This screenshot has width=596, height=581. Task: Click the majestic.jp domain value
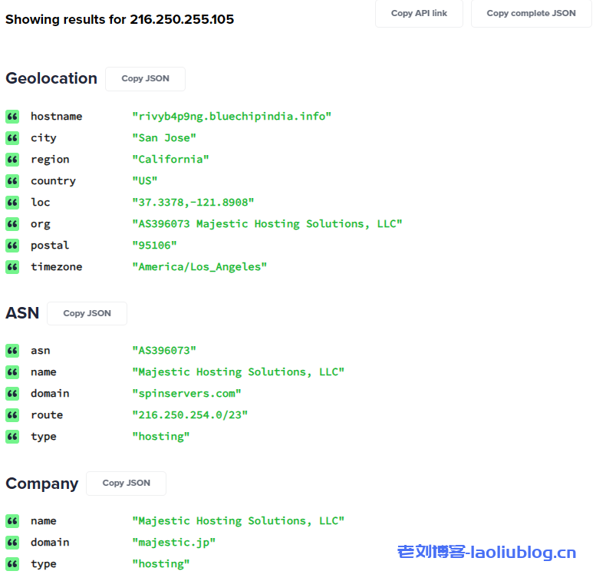173,543
